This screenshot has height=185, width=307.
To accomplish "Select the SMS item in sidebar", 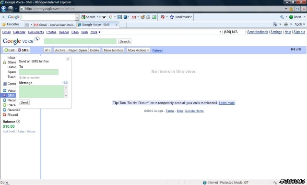I will 8,96.
